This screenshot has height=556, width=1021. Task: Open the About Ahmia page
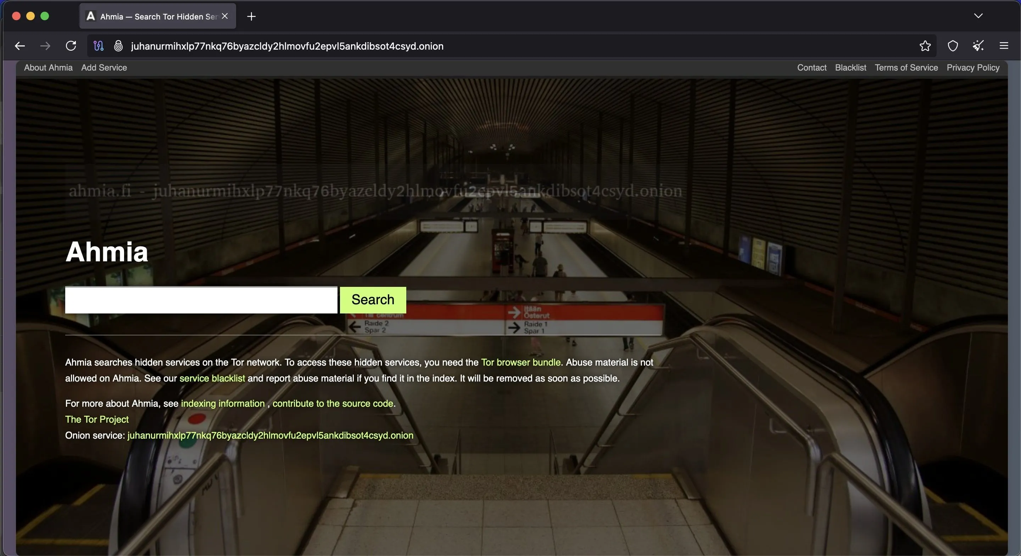[48, 68]
